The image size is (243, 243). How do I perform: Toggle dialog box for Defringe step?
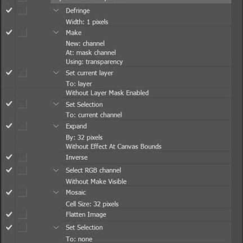(x=22, y=10)
